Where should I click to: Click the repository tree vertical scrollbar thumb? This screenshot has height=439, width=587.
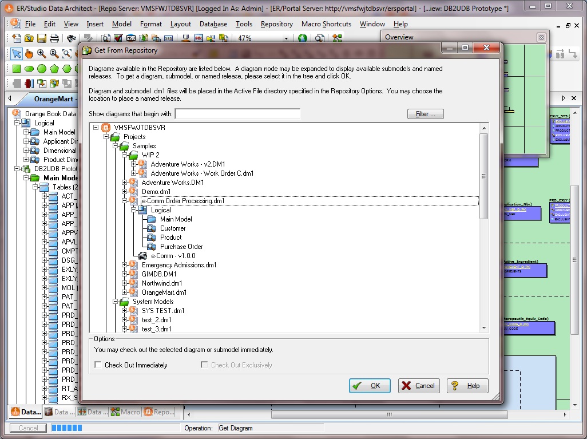(483, 176)
